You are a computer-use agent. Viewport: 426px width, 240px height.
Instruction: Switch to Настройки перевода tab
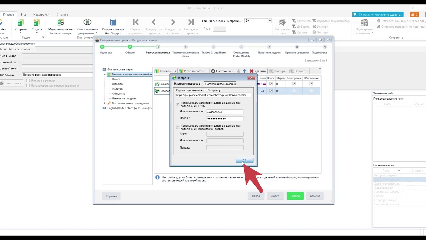point(187,84)
